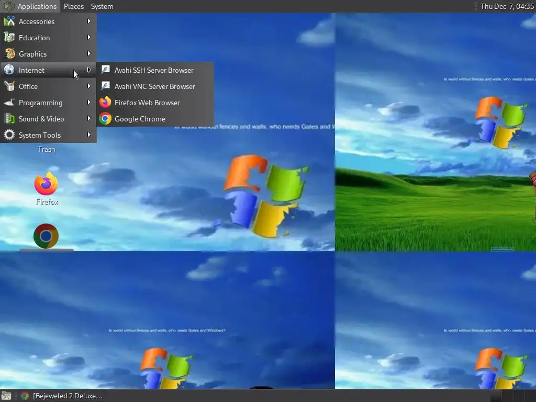Launch Avahi SSH Server Browser
Screen dimensions: 536x402
155,70
